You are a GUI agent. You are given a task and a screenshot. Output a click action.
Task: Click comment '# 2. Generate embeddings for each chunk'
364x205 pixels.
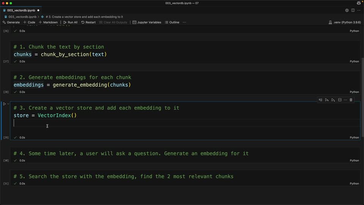pyautogui.click(x=72, y=77)
